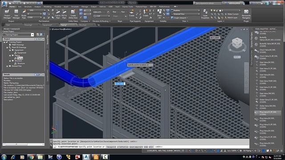Click the command line input
285x160 pixels.
tap(151, 147)
